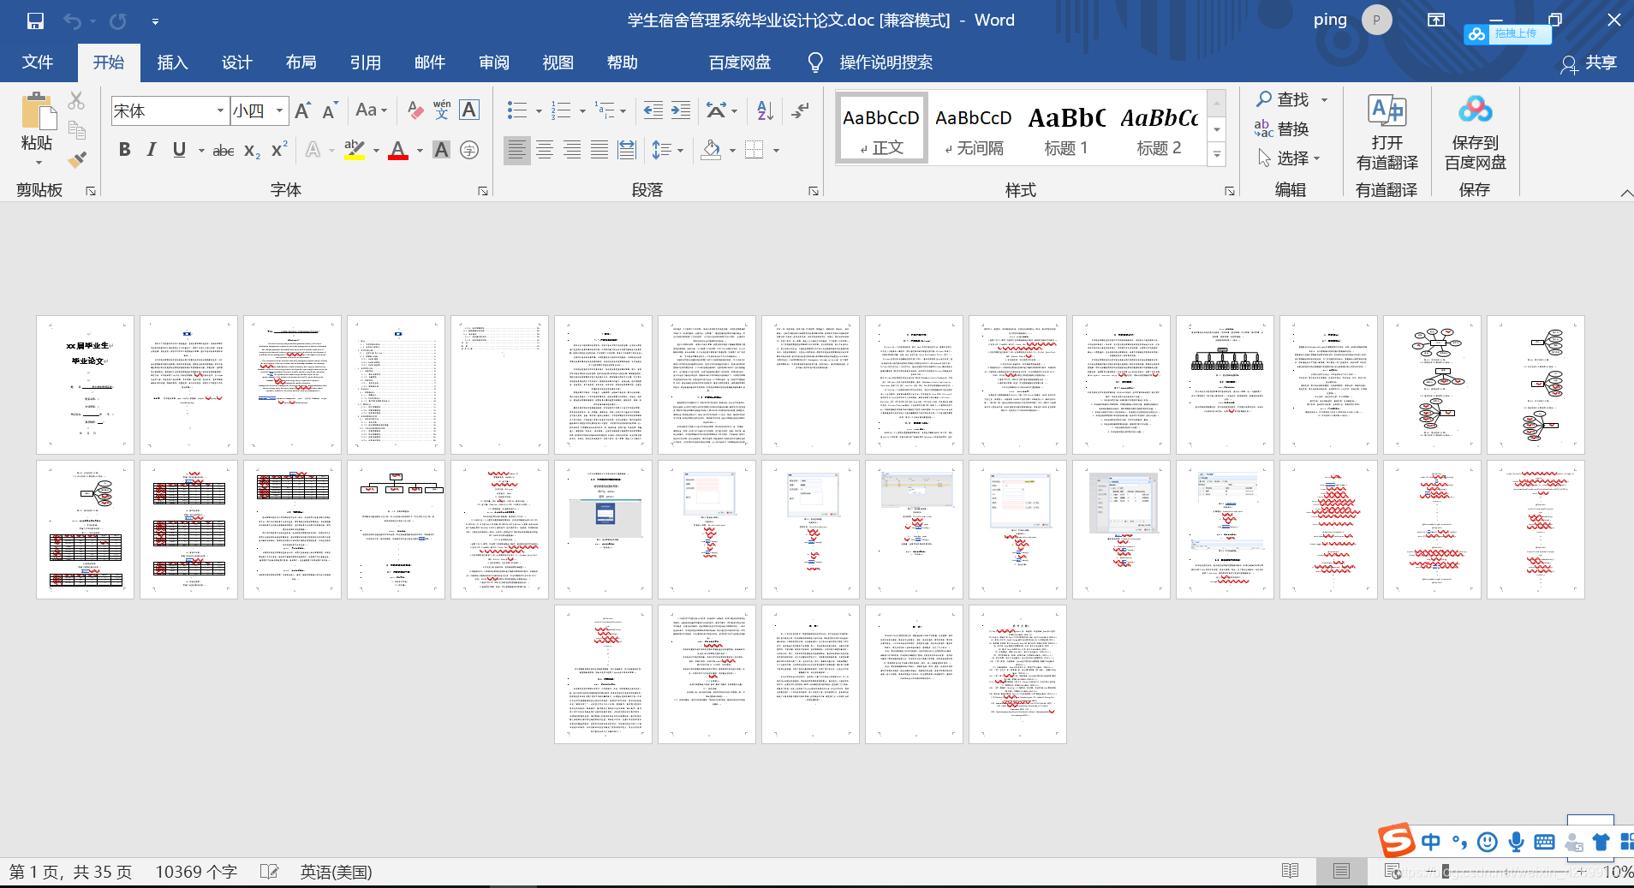The image size is (1634, 888).
Task: Click Sogou input method 中 language indicator
Action: [x=1430, y=842]
